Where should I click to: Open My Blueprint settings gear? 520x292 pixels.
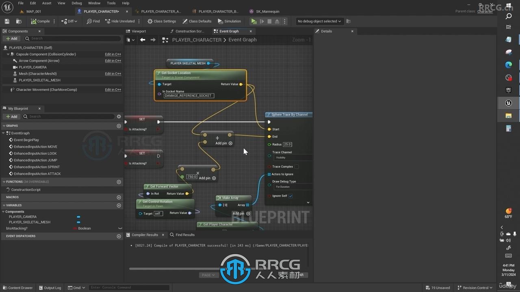pyautogui.click(x=119, y=116)
